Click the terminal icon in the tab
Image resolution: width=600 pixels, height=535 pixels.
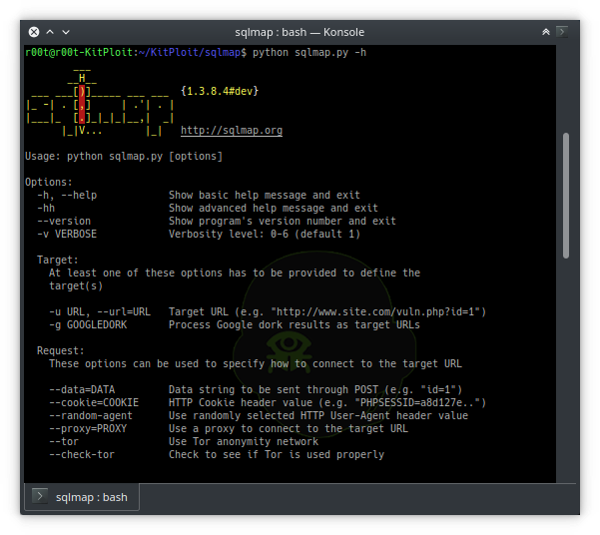40,496
